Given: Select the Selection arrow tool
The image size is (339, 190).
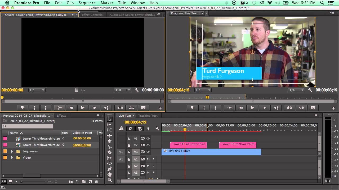Looking at the screenshot, I should pos(110,119).
